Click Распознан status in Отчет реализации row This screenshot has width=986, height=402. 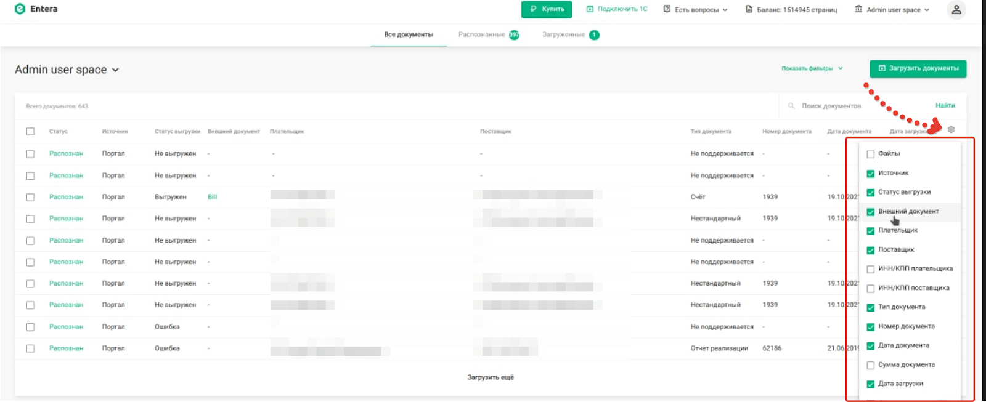pos(66,348)
